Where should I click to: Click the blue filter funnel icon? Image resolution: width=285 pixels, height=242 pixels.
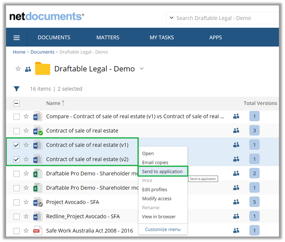(17, 88)
